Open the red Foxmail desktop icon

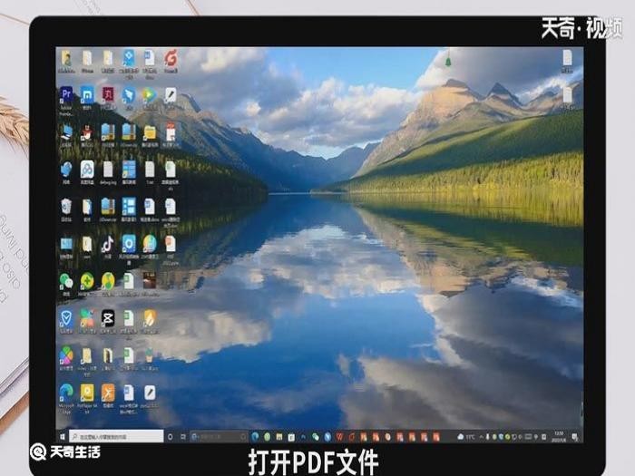pyautogui.click(x=171, y=58)
